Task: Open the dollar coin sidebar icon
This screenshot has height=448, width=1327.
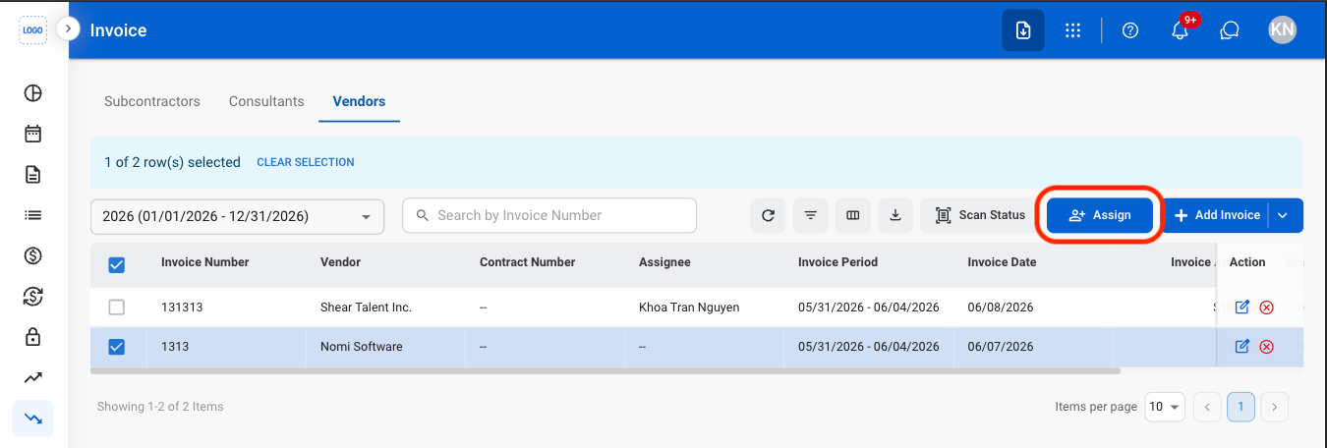Action: pyautogui.click(x=33, y=256)
